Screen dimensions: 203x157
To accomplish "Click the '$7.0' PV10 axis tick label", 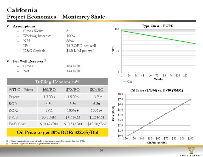I will tap(120, 99).
